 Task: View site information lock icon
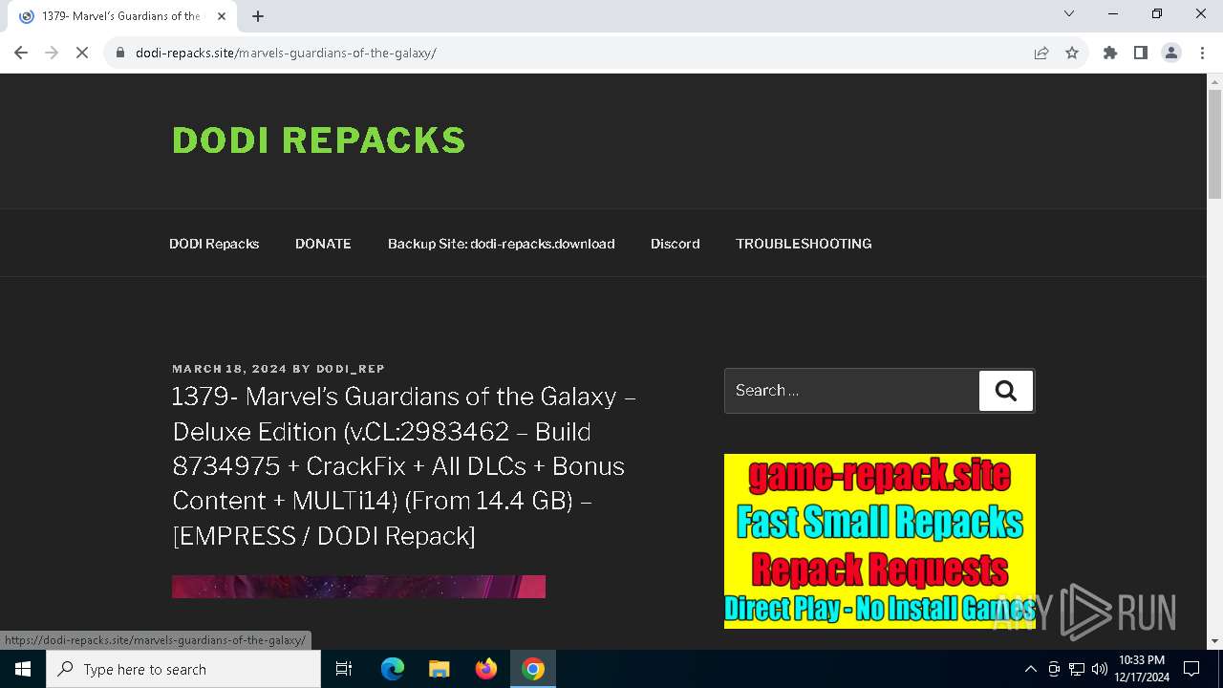(120, 53)
